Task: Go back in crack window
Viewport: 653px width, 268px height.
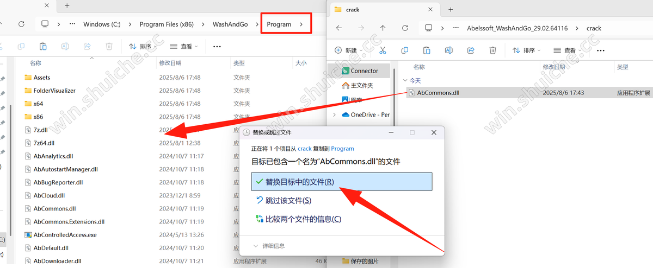Action: (x=339, y=28)
